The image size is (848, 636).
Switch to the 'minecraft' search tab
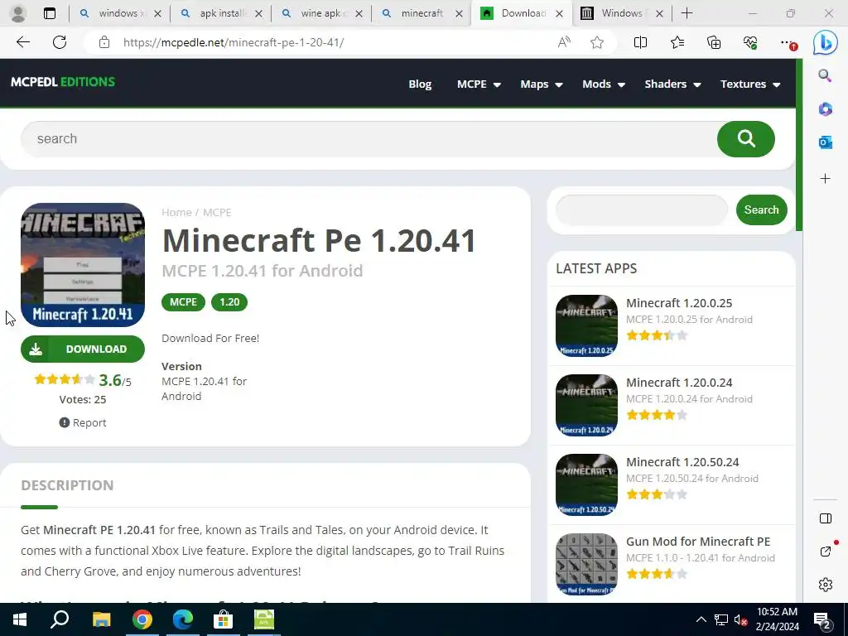422,13
